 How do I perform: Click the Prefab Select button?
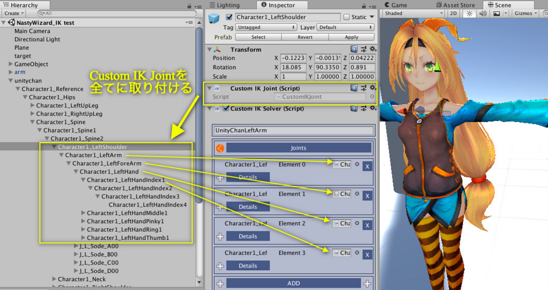pyautogui.click(x=258, y=37)
